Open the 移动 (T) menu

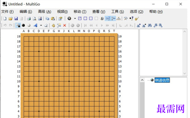click(80, 12)
